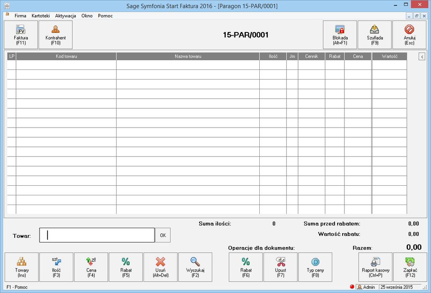Screen dimensions: 431x293
Task: Click the Nazwa towaru column header
Action: [188, 56]
